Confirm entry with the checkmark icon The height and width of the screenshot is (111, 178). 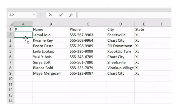pos(61,15)
